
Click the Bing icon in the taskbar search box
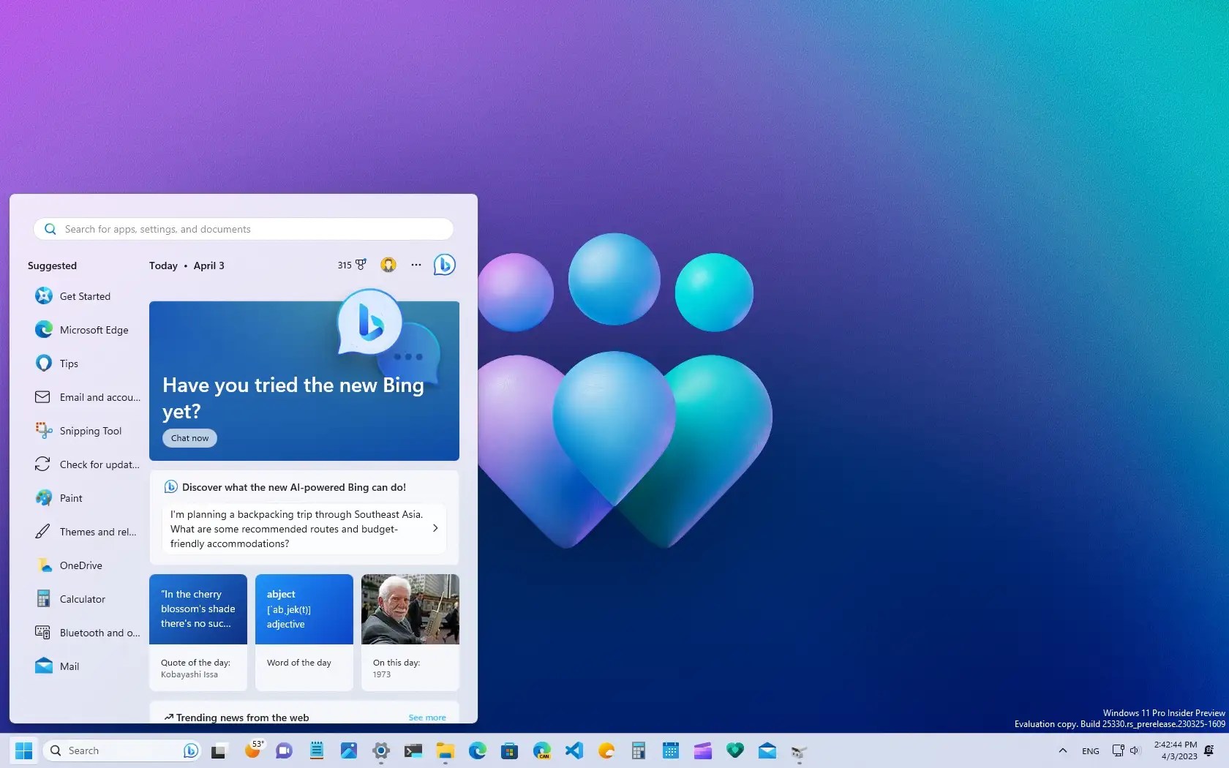coord(190,750)
